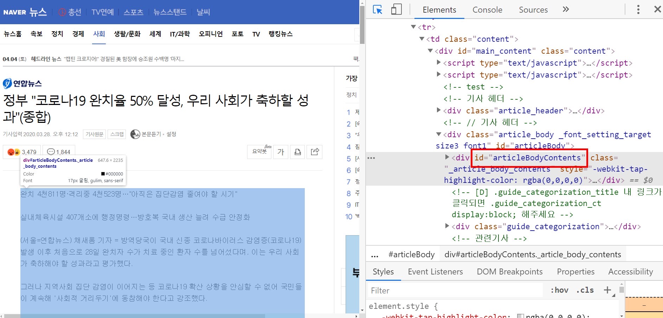663x318 pixels.
Task: Toggle the .cls classes button
Action: point(585,290)
